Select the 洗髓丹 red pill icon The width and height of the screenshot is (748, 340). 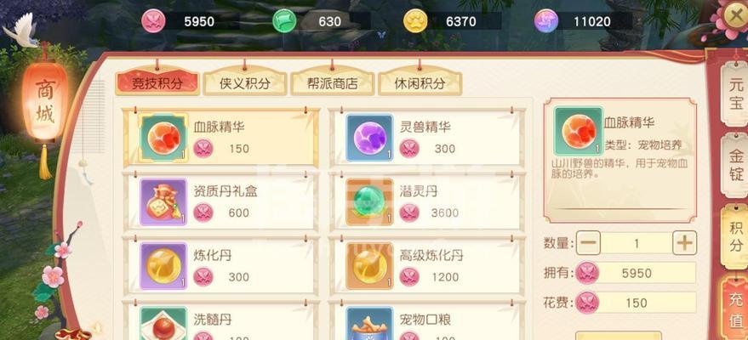click(163, 323)
